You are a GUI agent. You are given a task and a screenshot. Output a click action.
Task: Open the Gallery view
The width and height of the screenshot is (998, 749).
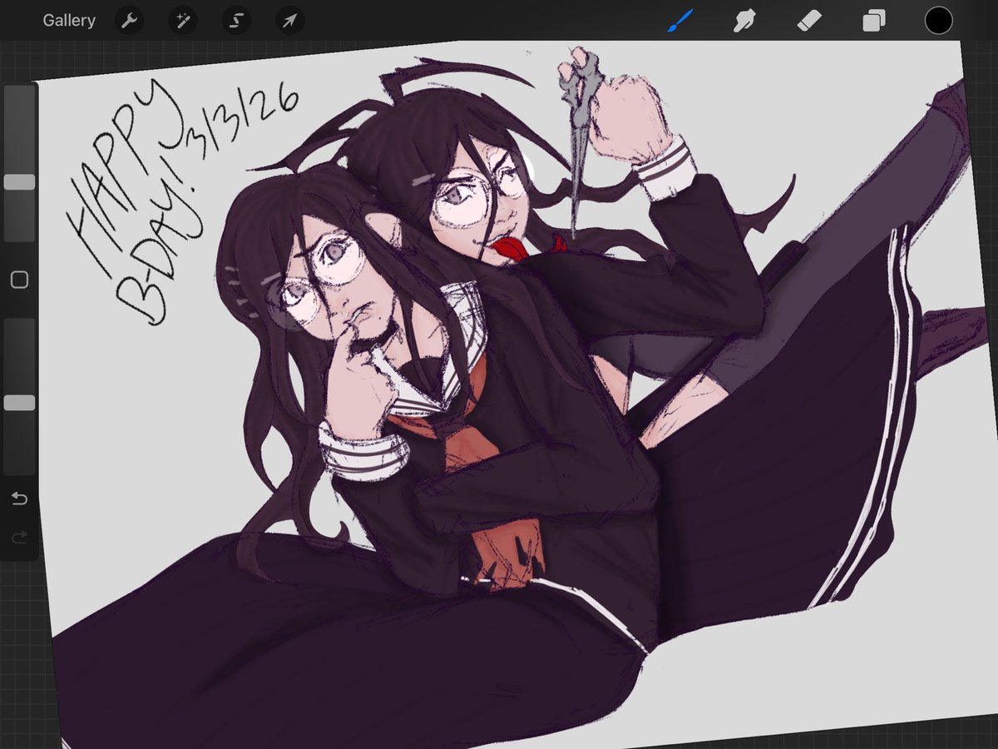click(x=69, y=21)
